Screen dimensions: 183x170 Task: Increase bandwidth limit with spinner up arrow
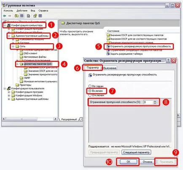coord(155,101)
